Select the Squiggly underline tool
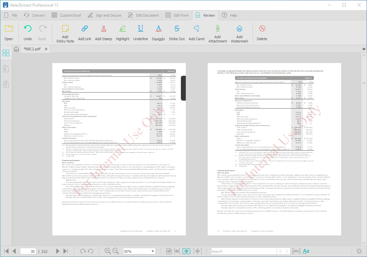 [x=158, y=33]
